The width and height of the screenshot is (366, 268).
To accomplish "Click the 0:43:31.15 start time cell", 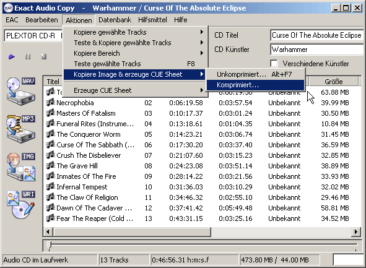I will [x=186, y=218].
